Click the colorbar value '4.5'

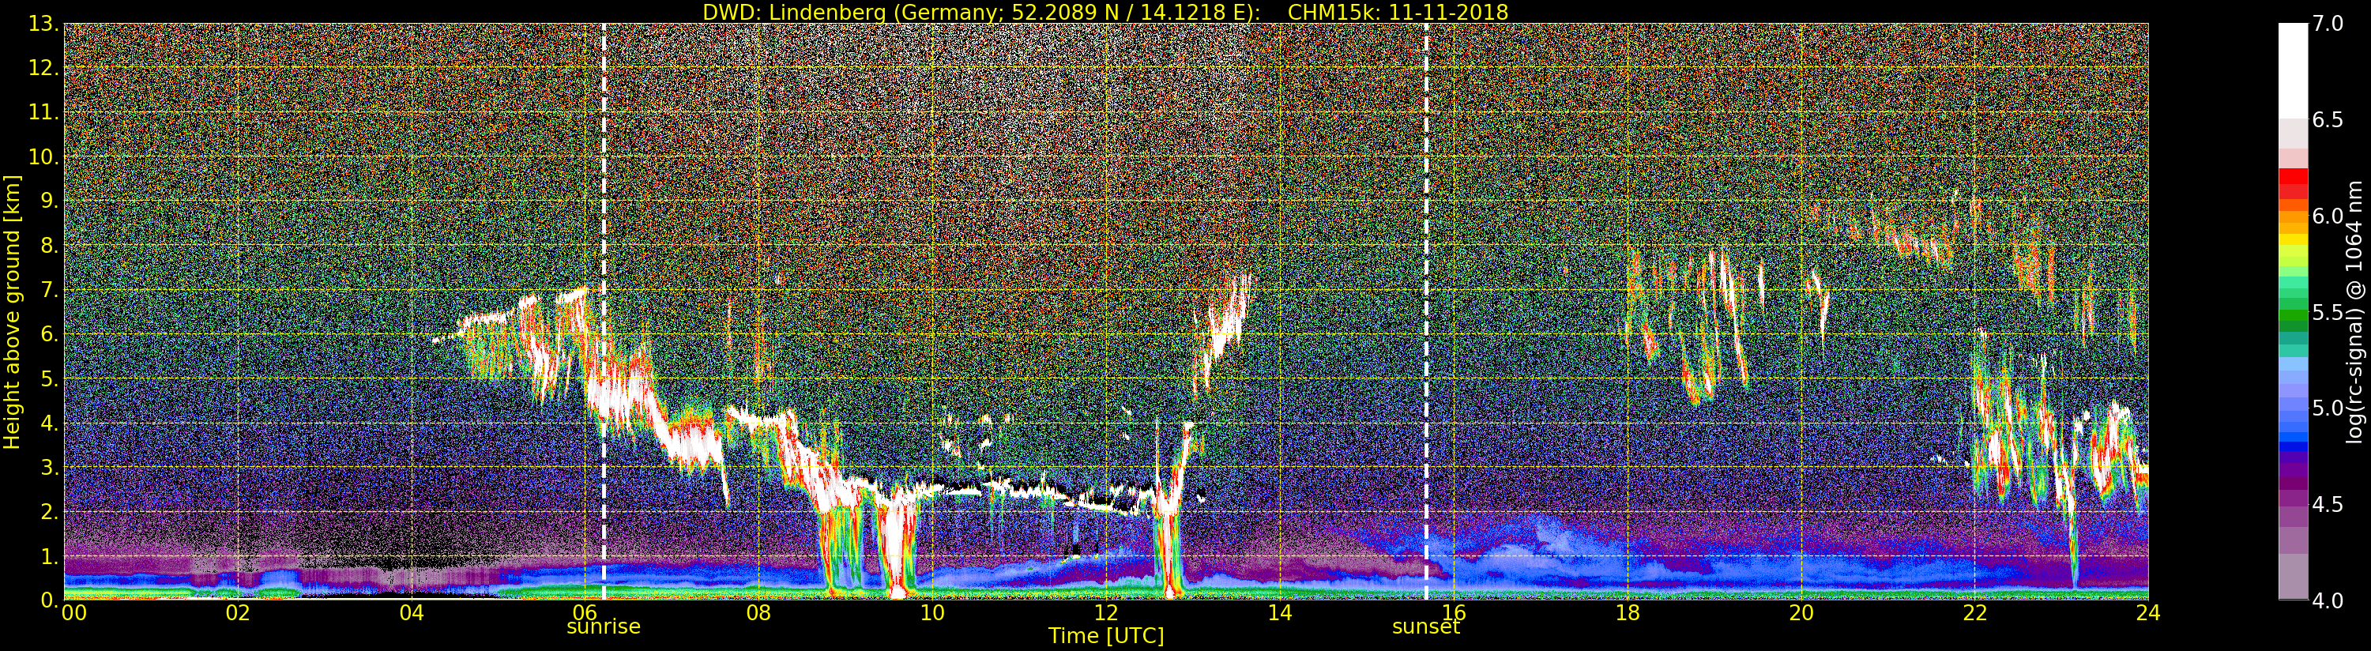point(2328,505)
